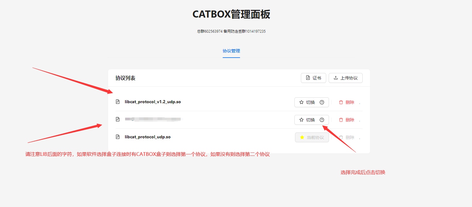The width and height of the screenshot is (472, 207).
Task: Click the CATBOX管理面板 page title
Action: click(231, 14)
